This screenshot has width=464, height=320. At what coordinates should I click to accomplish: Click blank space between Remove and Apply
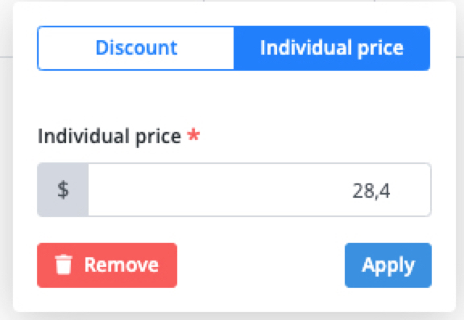tap(261, 265)
